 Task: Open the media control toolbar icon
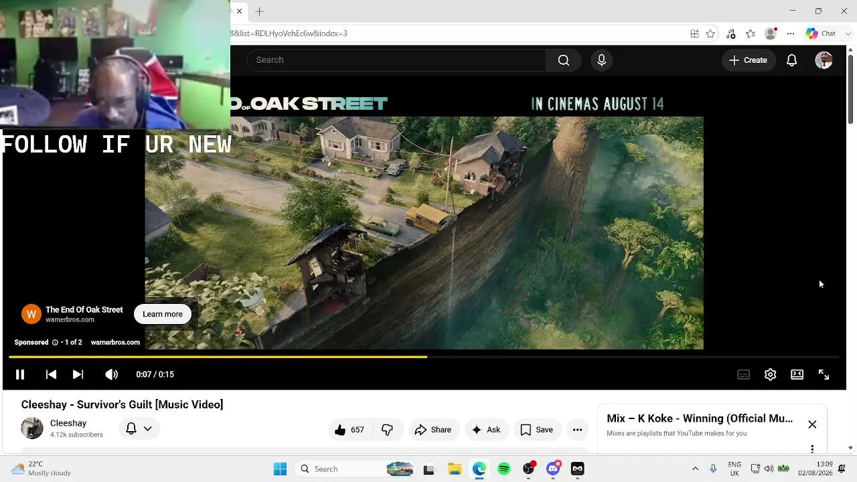tap(730, 33)
